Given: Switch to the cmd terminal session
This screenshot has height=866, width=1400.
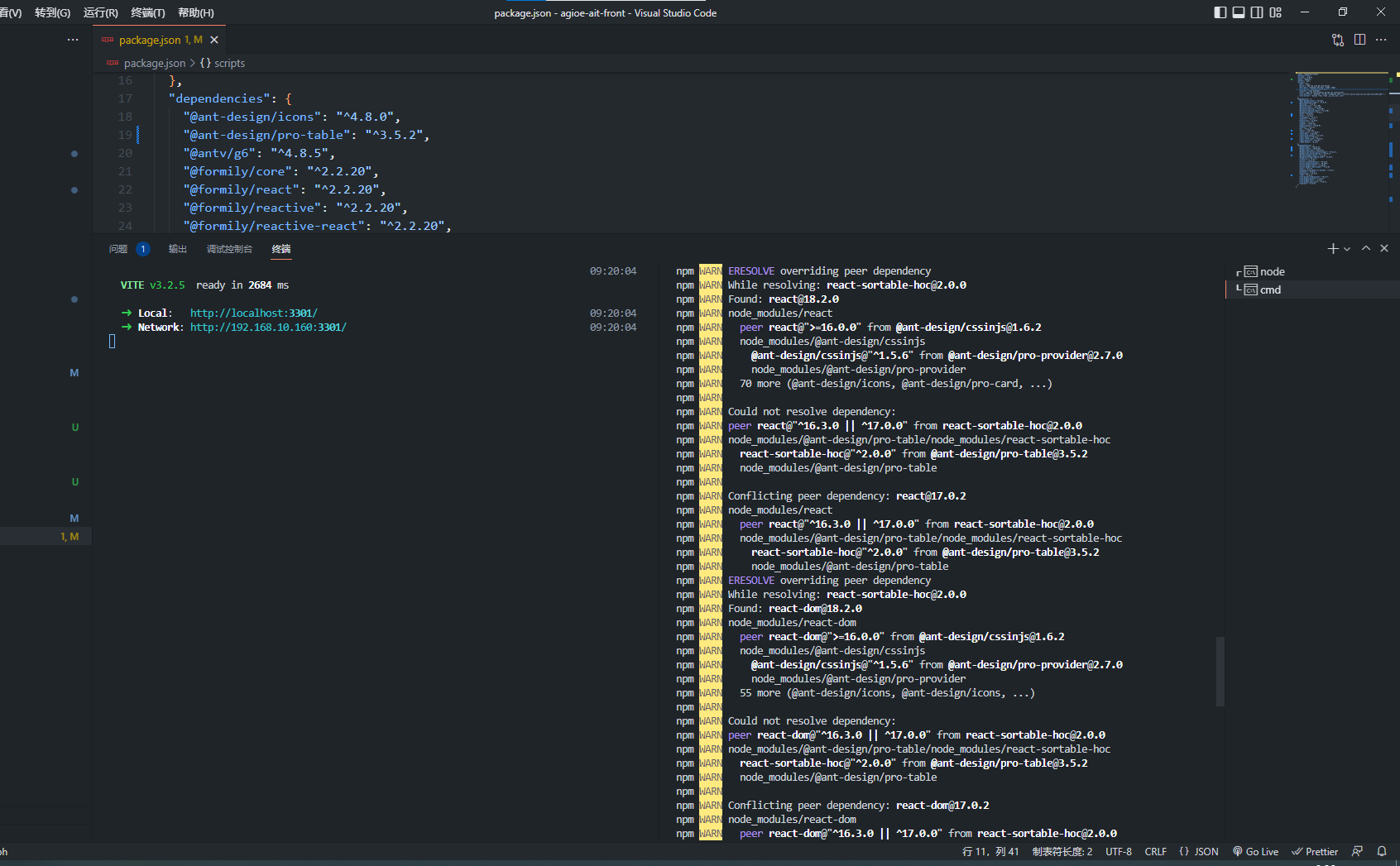Looking at the screenshot, I should (x=1268, y=289).
